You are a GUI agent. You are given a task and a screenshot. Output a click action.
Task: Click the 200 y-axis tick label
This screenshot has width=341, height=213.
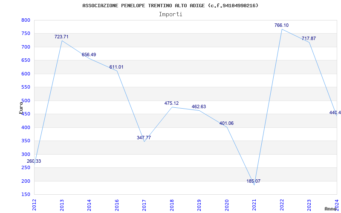26,181
